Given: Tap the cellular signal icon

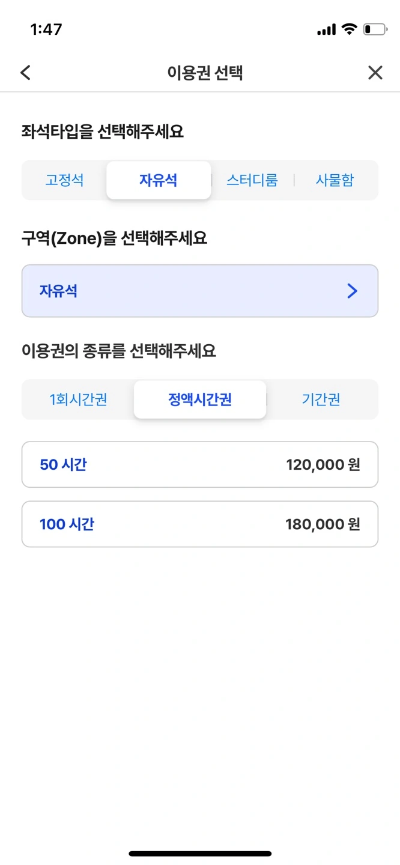Looking at the screenshot, I should (x=326, y=29).
